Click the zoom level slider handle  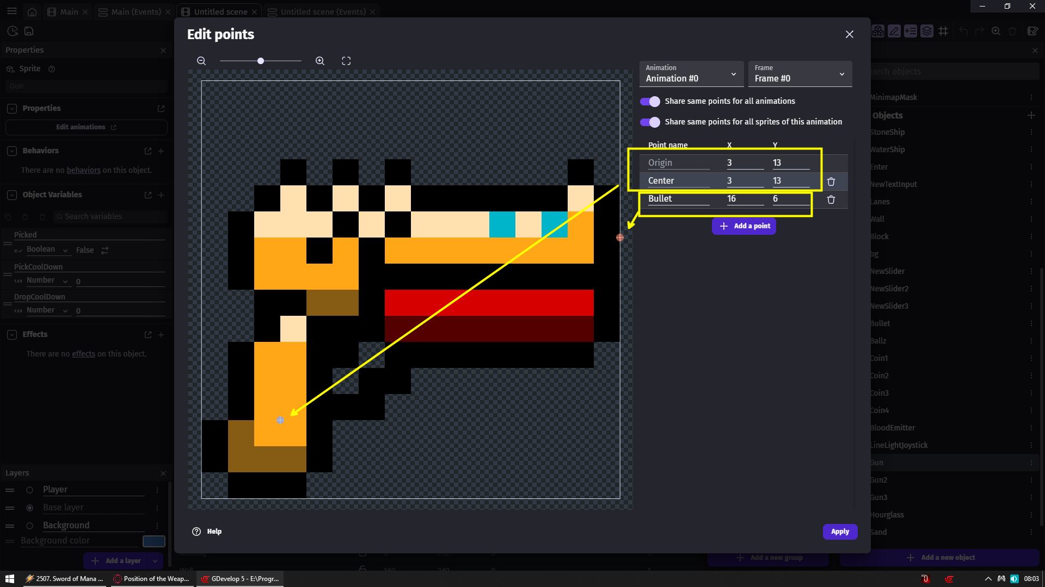click(x=261, y=61)
